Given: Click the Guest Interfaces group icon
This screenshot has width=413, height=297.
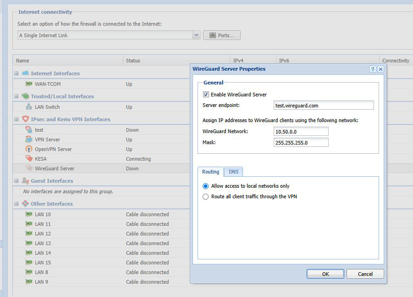Looking at the screenshot, I should coord(25,181).
